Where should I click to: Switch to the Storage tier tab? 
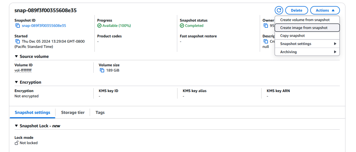click(x=73, y=112)
